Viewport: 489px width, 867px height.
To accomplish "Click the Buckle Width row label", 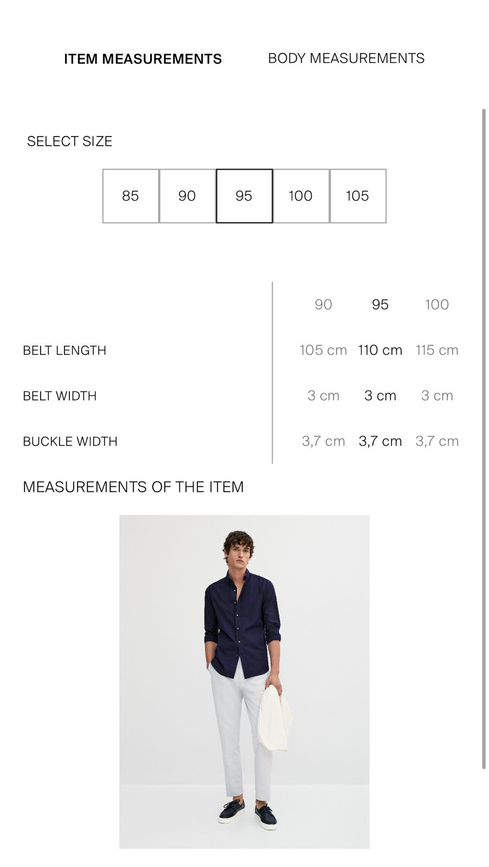I will click(x=70, y=442).
